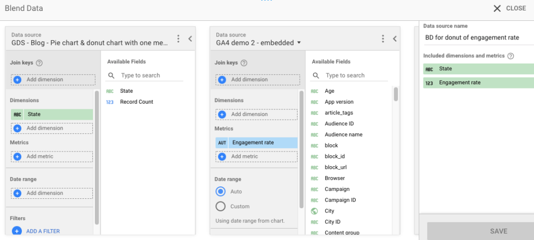Add join key dimension in GA4 demo card
The height and width of the screenshot is (240, 534).
[258, 80]
